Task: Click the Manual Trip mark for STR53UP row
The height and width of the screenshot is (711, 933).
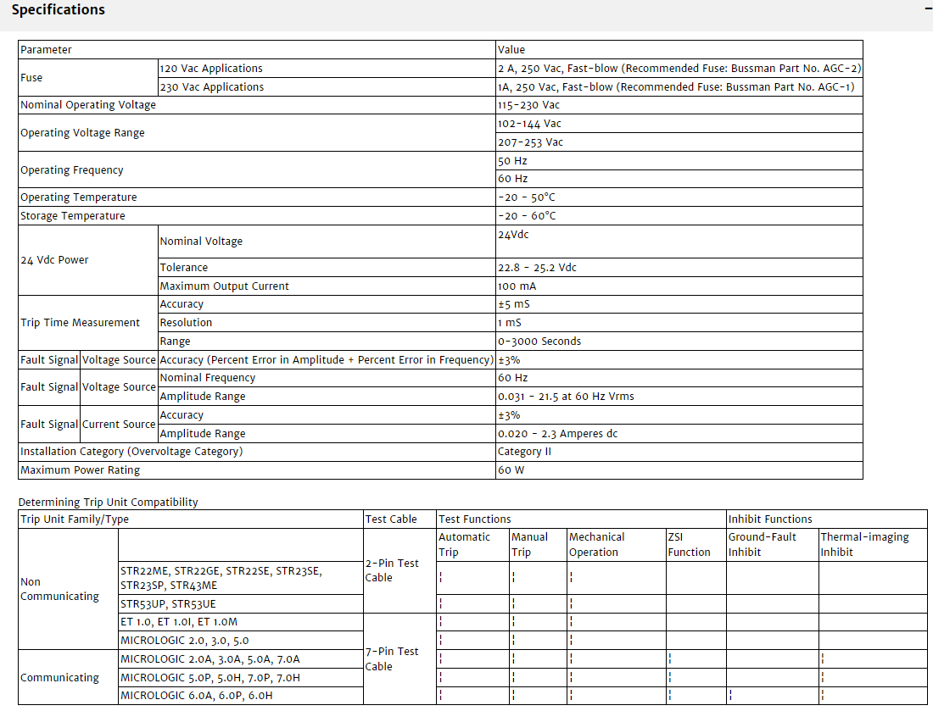Action: tap(514, 604)
